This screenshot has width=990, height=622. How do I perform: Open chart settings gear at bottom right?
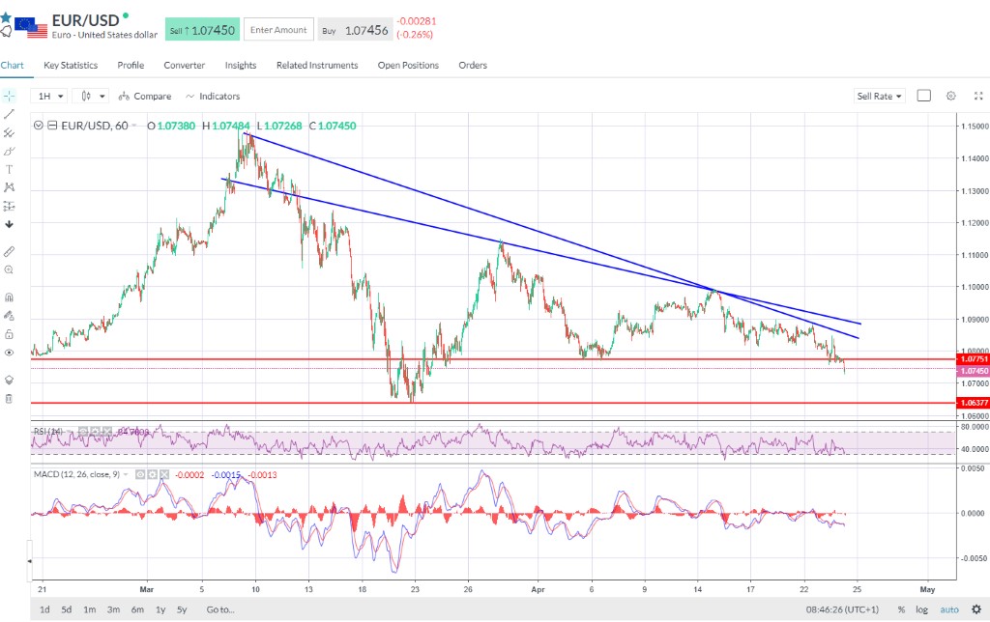click(975, 609)
